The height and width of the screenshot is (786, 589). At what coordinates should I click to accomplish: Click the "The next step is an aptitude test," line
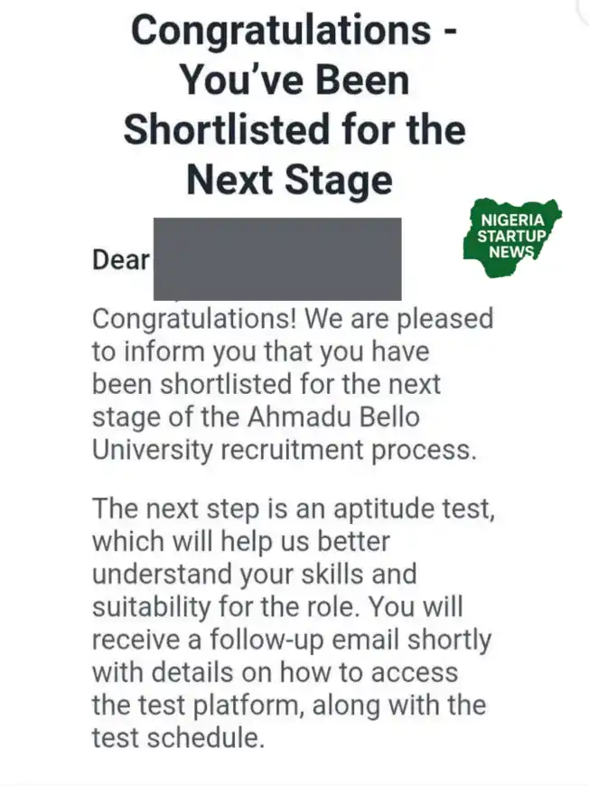pyautogui.click(x=294, y=508)
